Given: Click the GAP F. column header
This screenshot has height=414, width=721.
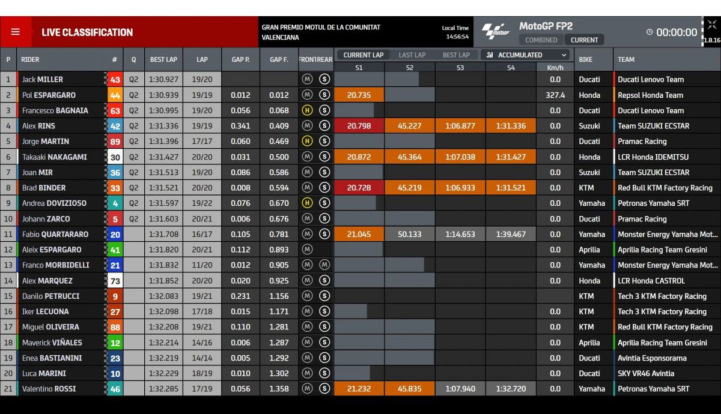Looking at the screenshot, I should 279,59.
